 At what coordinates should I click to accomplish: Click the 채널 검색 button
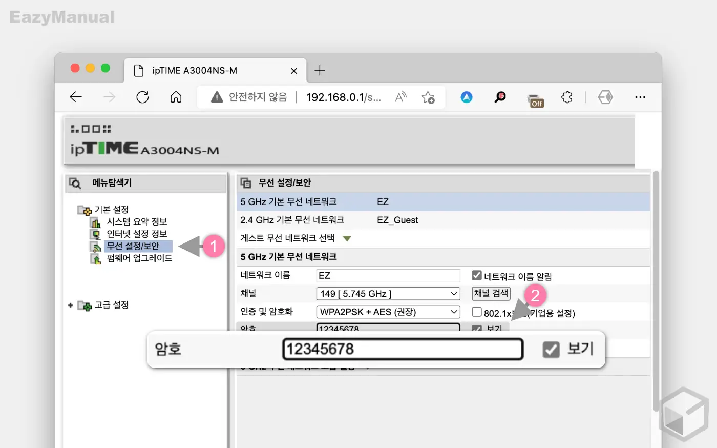pos(491,293)
